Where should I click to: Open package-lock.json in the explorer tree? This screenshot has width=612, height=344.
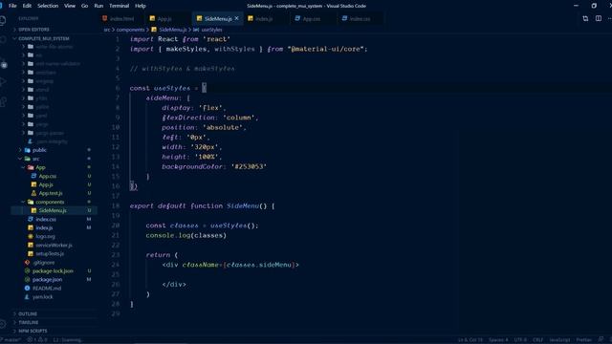(x=53, y=270)
